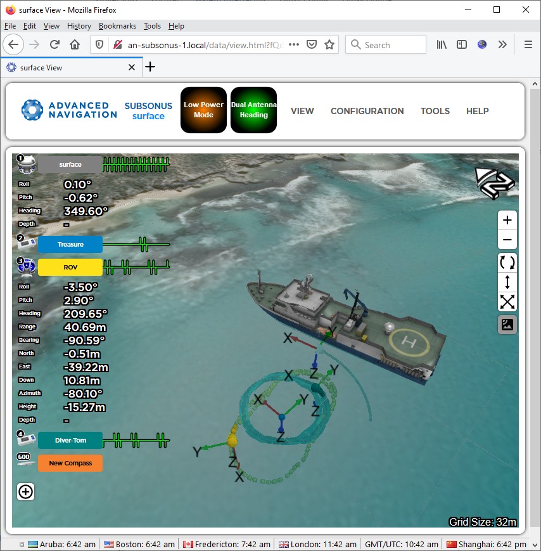541x551 pixels.
Task: Click the surface signal waveform graph
Action: [136, 164]
